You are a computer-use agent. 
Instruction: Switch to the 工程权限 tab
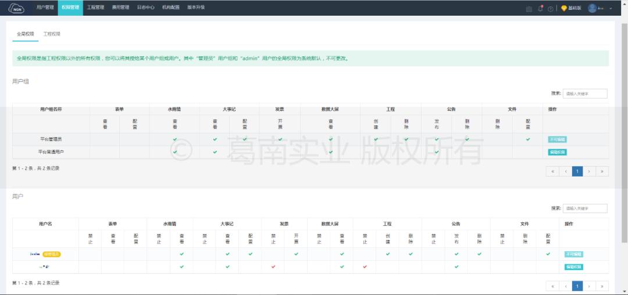(x=52, y=34)
